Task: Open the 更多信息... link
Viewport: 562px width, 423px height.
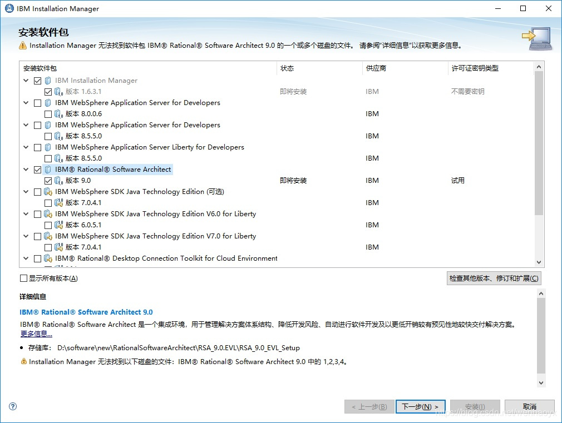Action: [x=36, y=334]
